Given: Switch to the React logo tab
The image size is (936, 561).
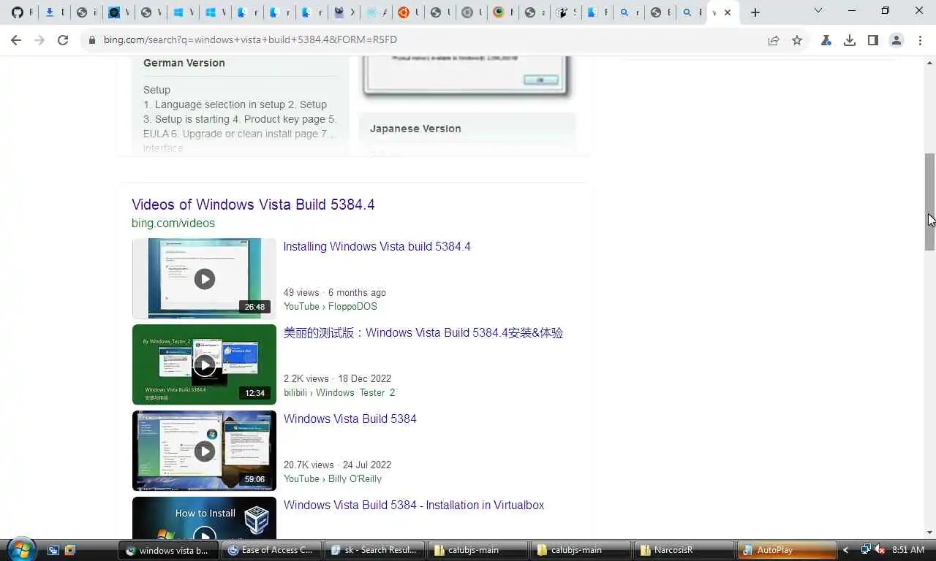Looking at the screenshot, I should [x=371, y=12].
